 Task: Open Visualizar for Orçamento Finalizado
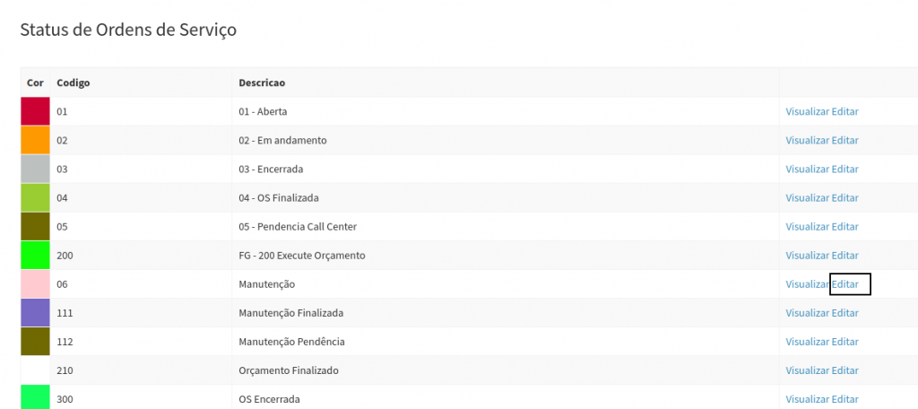pyautogui.click(x=807, y=370)
